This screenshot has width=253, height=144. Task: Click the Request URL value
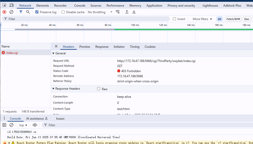point(156,61)
